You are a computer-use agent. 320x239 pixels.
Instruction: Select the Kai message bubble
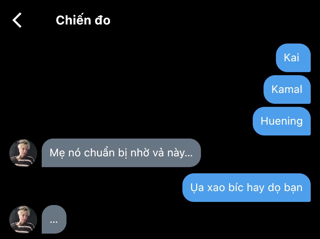(293, 58)
